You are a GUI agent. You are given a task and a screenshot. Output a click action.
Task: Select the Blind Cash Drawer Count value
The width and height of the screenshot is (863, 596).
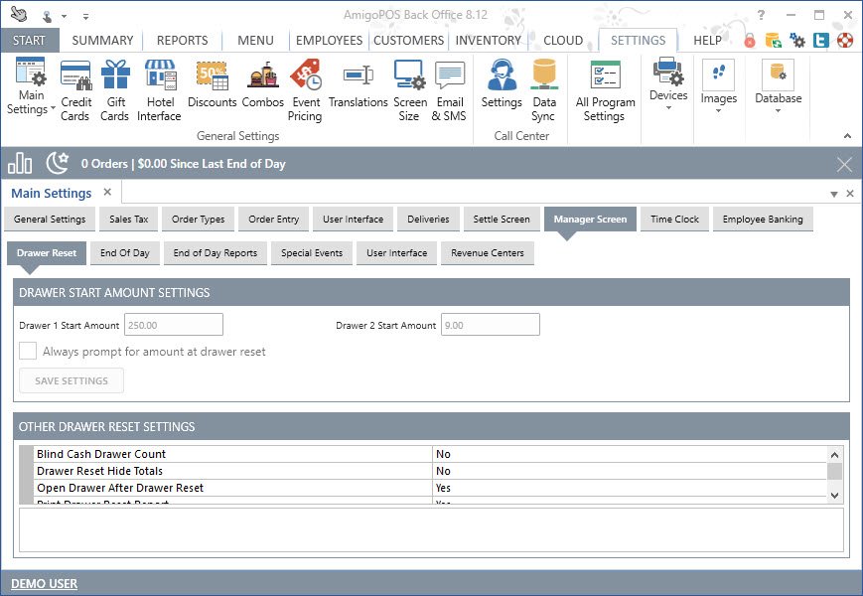(631, 454)
